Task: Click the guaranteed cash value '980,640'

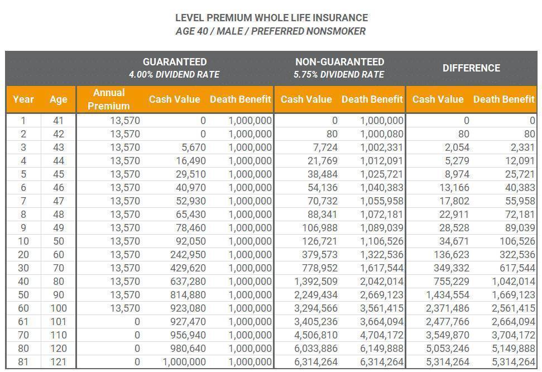Action: coord(188,349)
